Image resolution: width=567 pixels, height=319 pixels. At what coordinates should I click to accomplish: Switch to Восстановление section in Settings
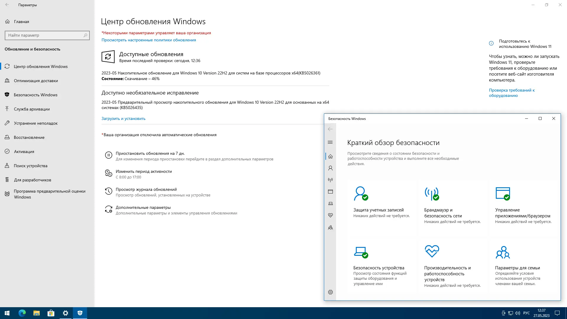click(30, 137)
